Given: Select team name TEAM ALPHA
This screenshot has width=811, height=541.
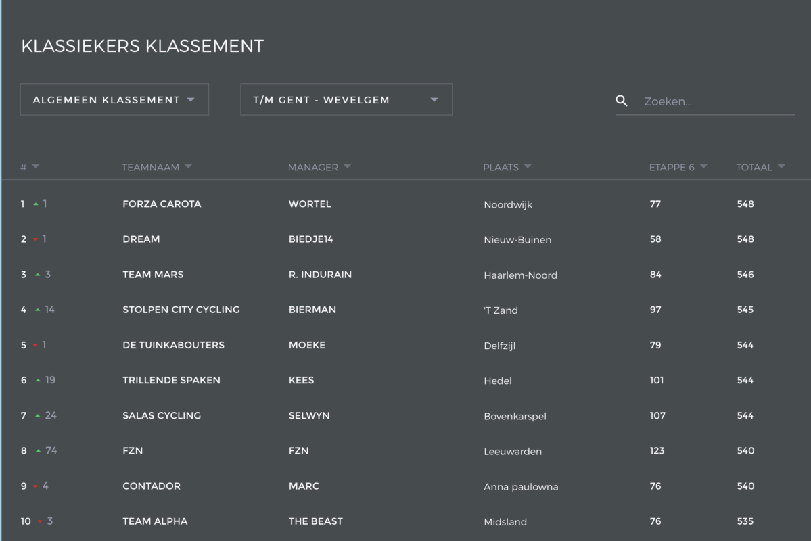Looking at the screenshot, I should [155, 521].
